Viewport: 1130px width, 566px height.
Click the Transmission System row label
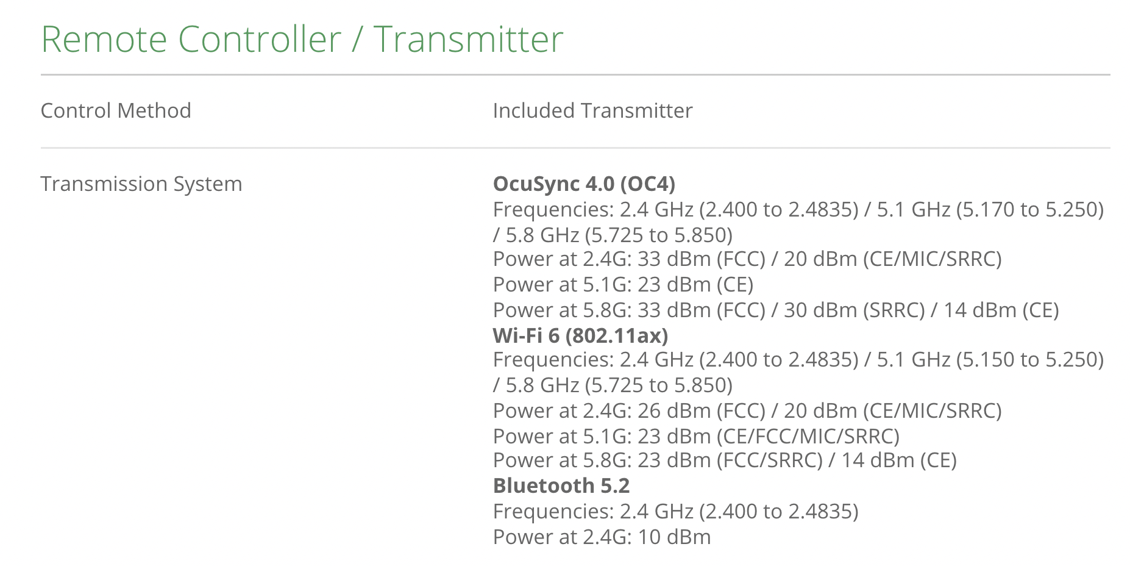tap(141, 184)
